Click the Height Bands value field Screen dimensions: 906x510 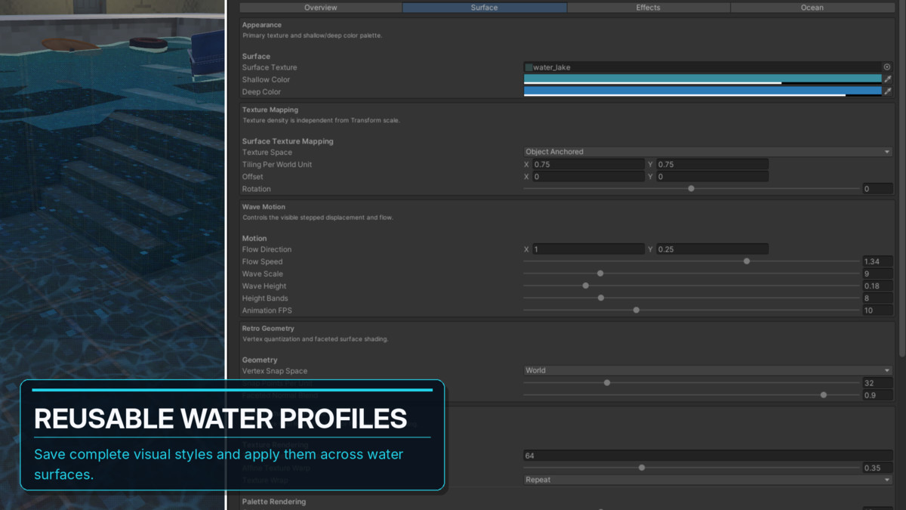(877, 298)
